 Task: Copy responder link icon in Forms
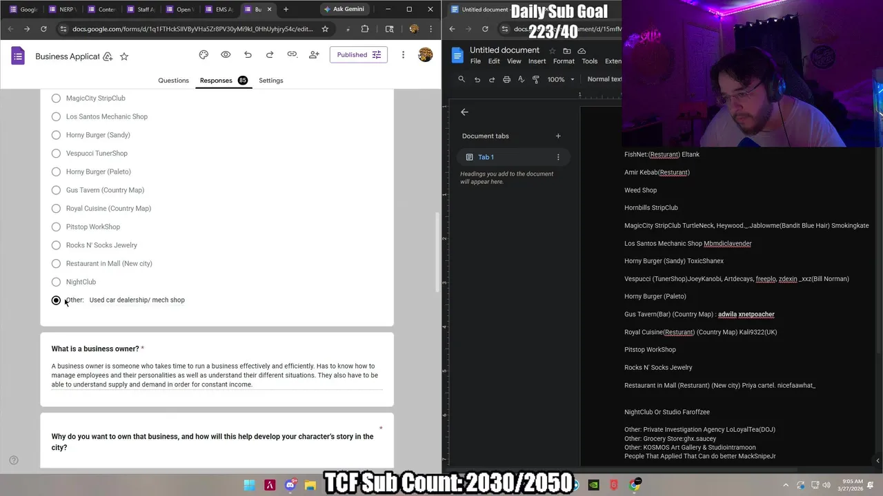(x=292, y=54)
